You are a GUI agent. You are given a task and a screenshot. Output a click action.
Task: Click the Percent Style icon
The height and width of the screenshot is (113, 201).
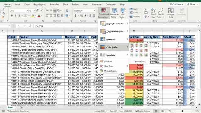pyautogui.click(x=82, y=16)
